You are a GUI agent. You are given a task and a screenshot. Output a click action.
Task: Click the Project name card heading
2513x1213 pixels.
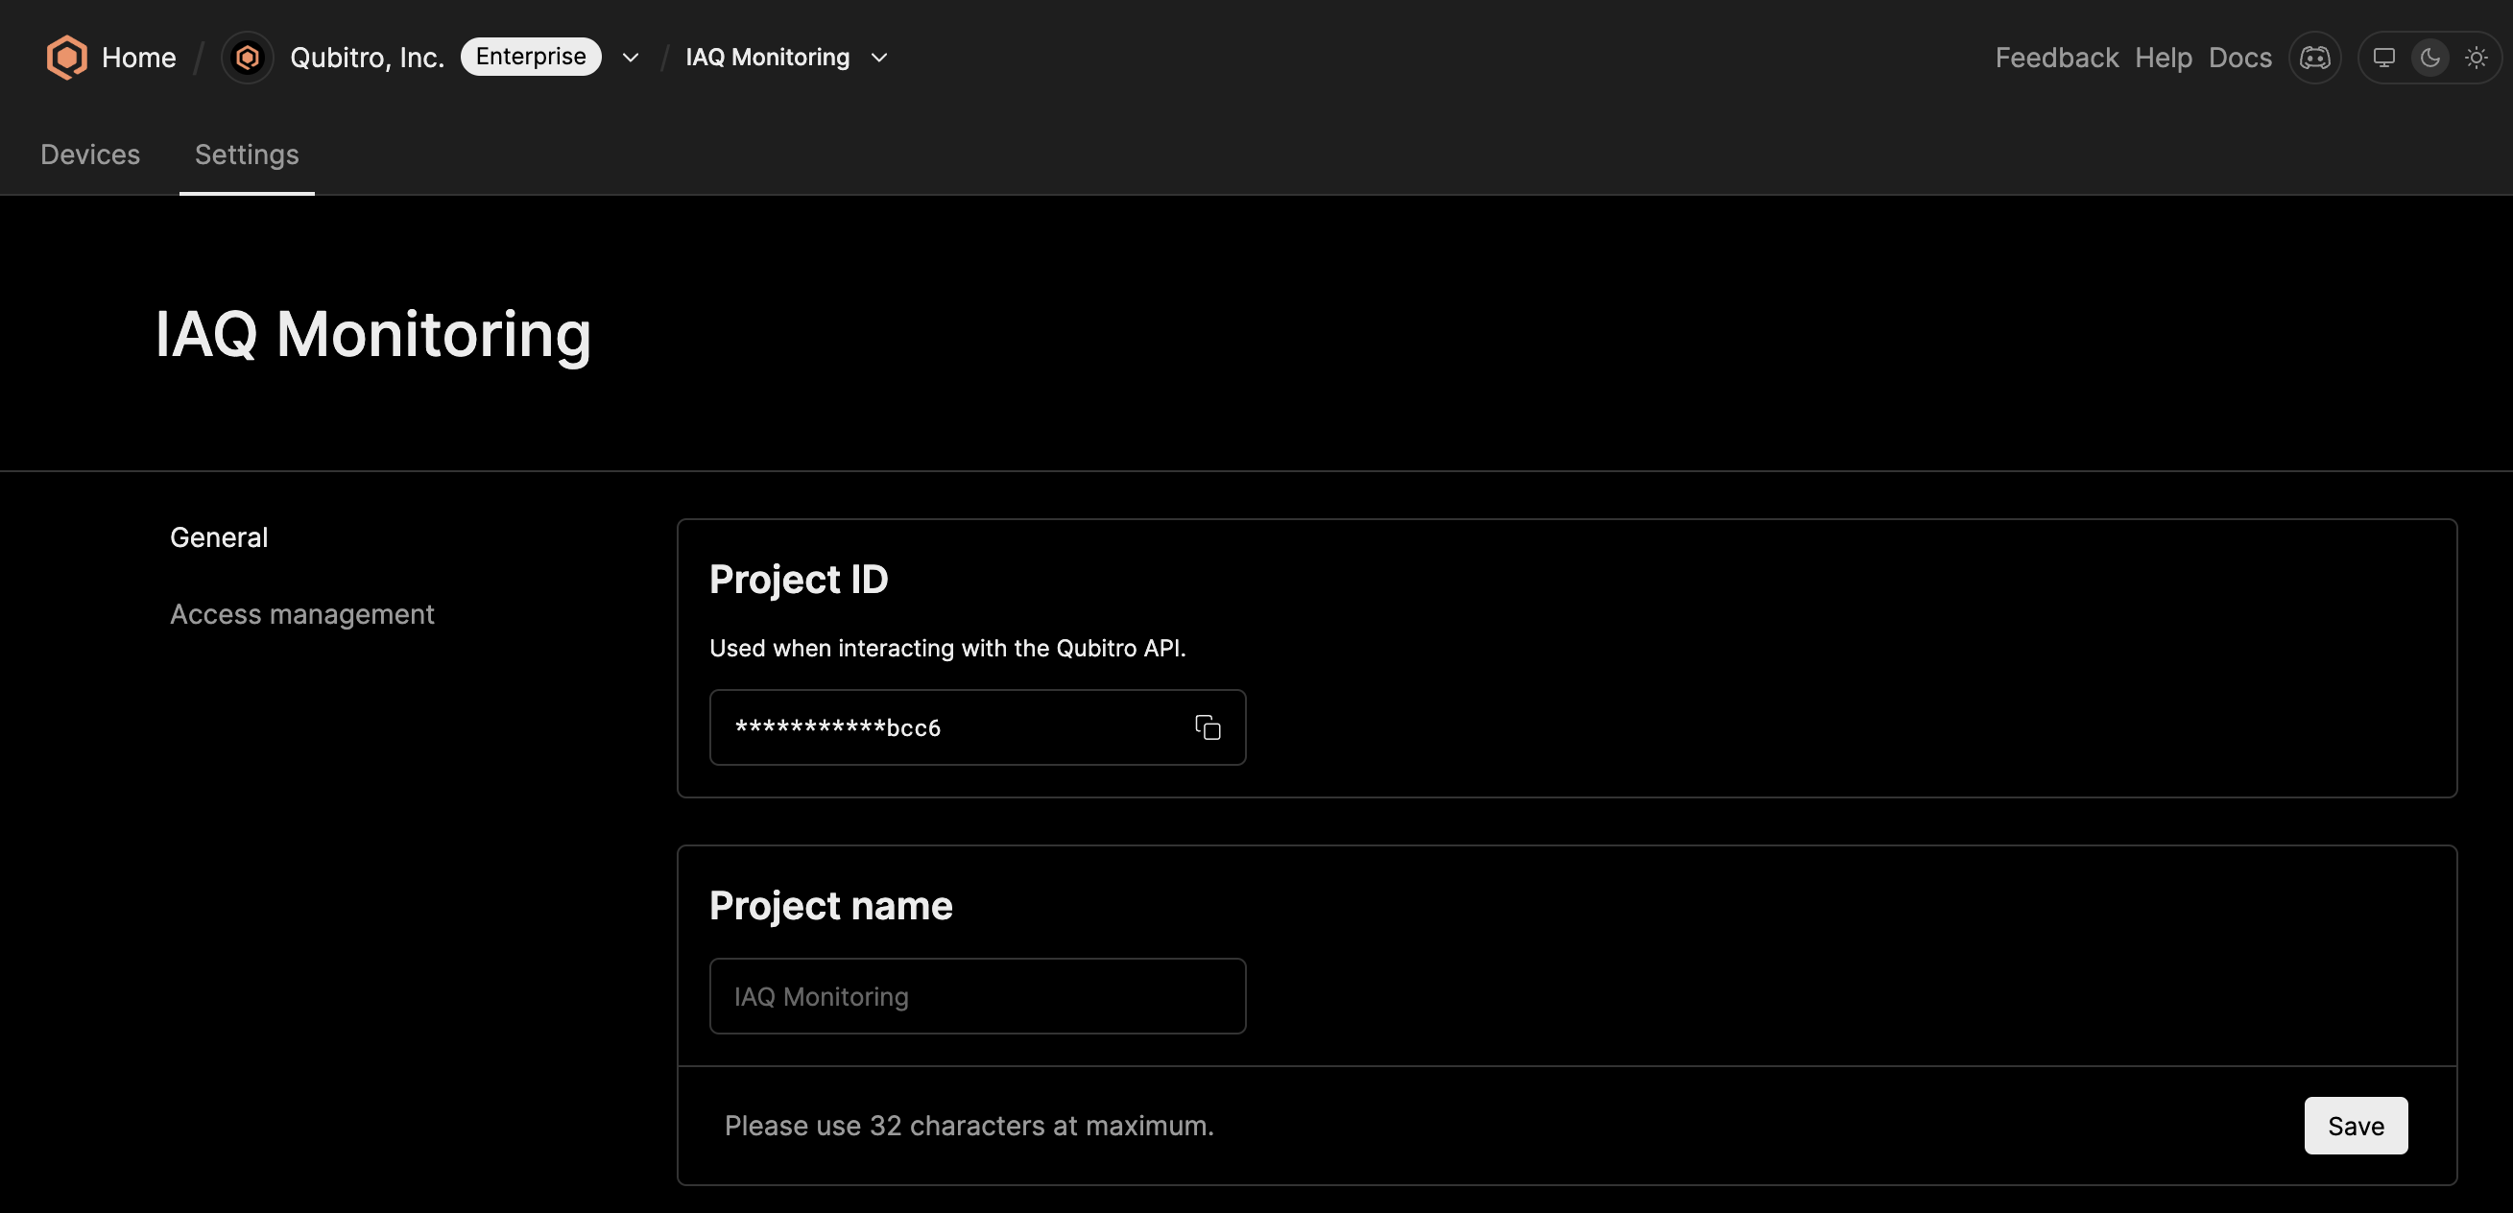pyautogui.click(x=830, y=905)
